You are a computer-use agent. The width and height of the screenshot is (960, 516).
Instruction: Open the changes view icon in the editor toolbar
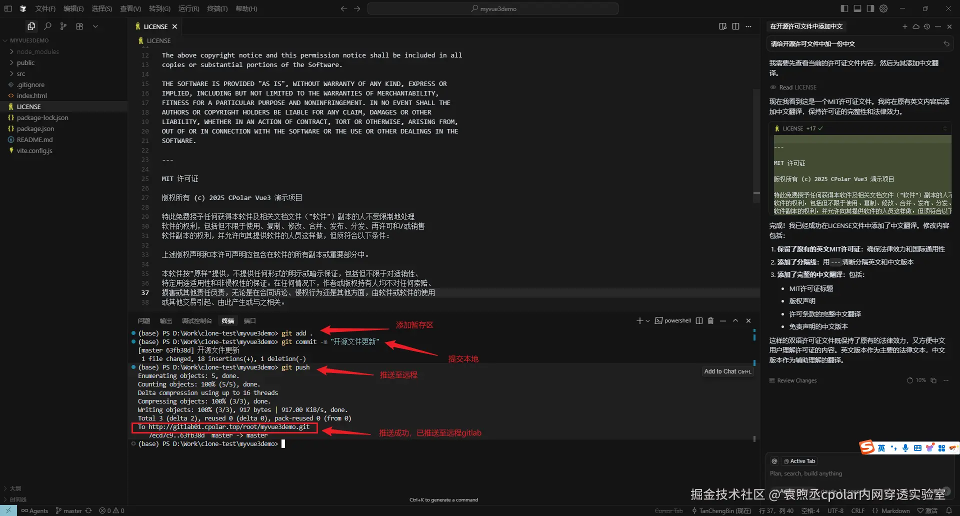click(x=722, y=26)
